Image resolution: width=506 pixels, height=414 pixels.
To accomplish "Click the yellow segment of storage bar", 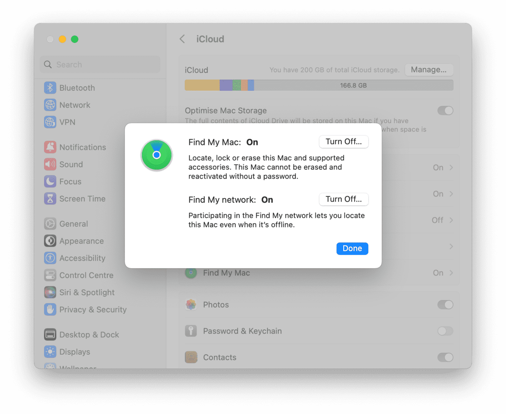I will point(202,85).
